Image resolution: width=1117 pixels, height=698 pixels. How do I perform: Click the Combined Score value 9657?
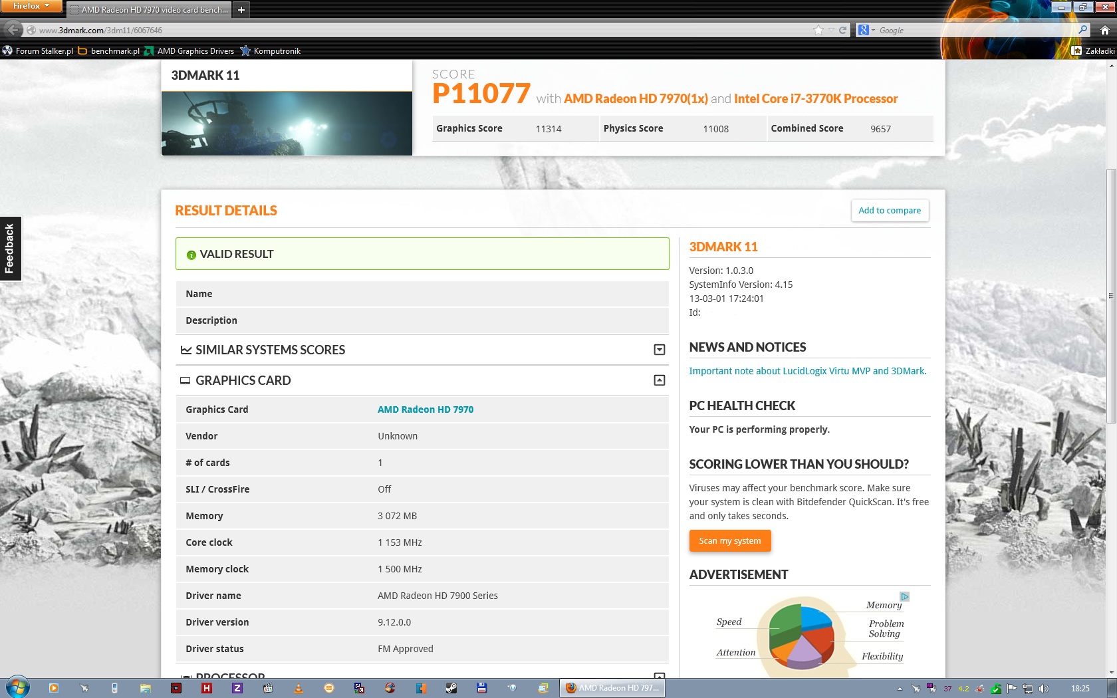pyautogui.click(x=881, y=129)
